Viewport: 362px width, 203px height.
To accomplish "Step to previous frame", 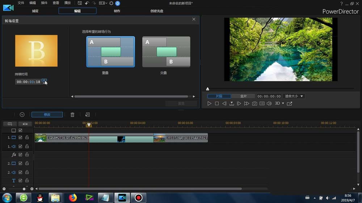I will (x=224, y=103).
